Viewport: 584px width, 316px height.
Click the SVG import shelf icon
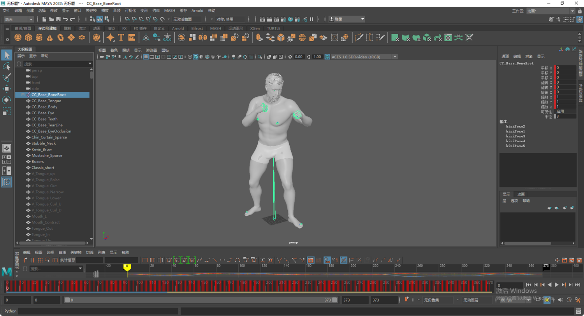point(132,37)
